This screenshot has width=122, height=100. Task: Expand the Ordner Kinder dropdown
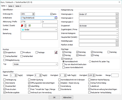(39, 29)
